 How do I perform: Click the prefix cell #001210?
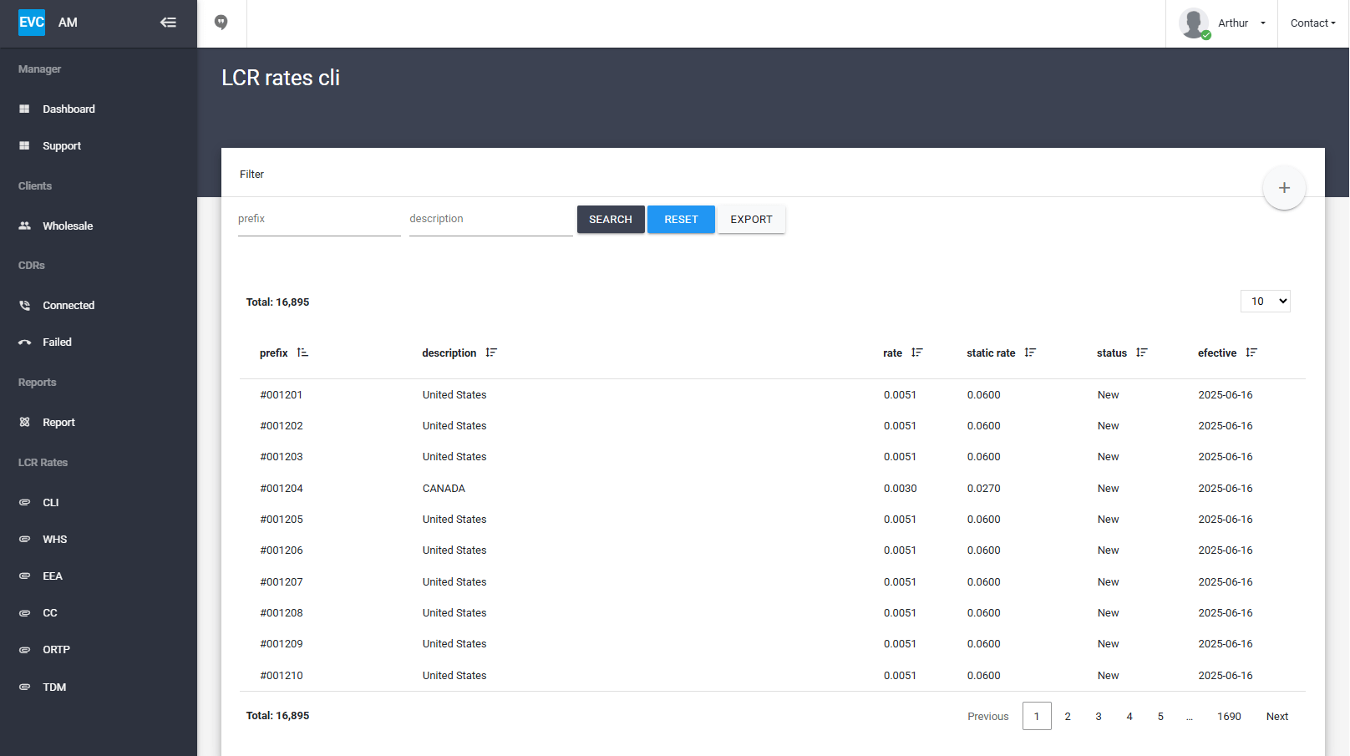[x=282, y=676]
